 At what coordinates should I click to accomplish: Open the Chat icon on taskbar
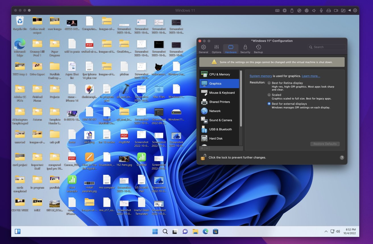[x=185, y=231]
